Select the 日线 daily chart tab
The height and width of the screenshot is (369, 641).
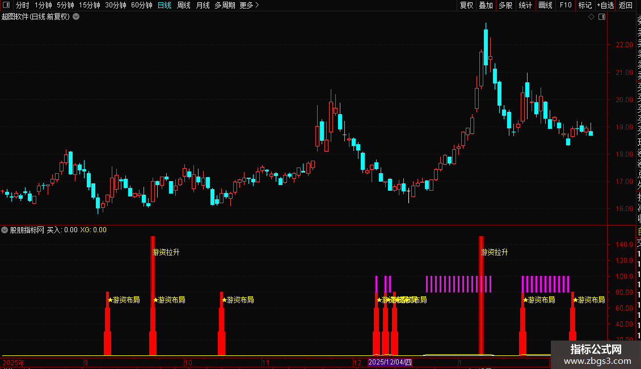pos(165,5)
